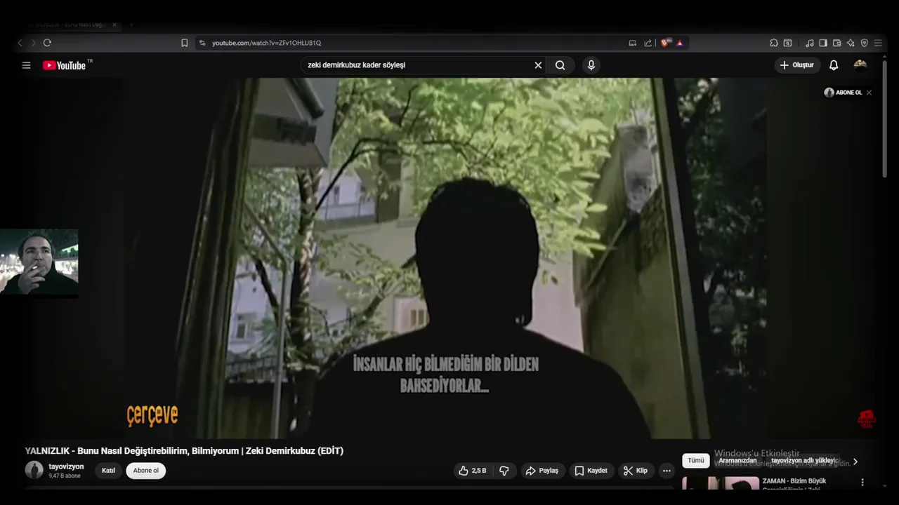Like the video with thumbs up
Viewport: 899px width, 505px height.
[473, 471]
